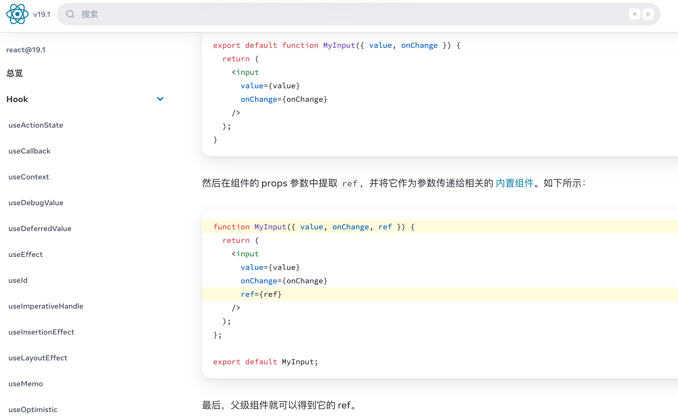The image size is (678, 416).
Task: Open the v19.1 version link
Action: (42, 14)
